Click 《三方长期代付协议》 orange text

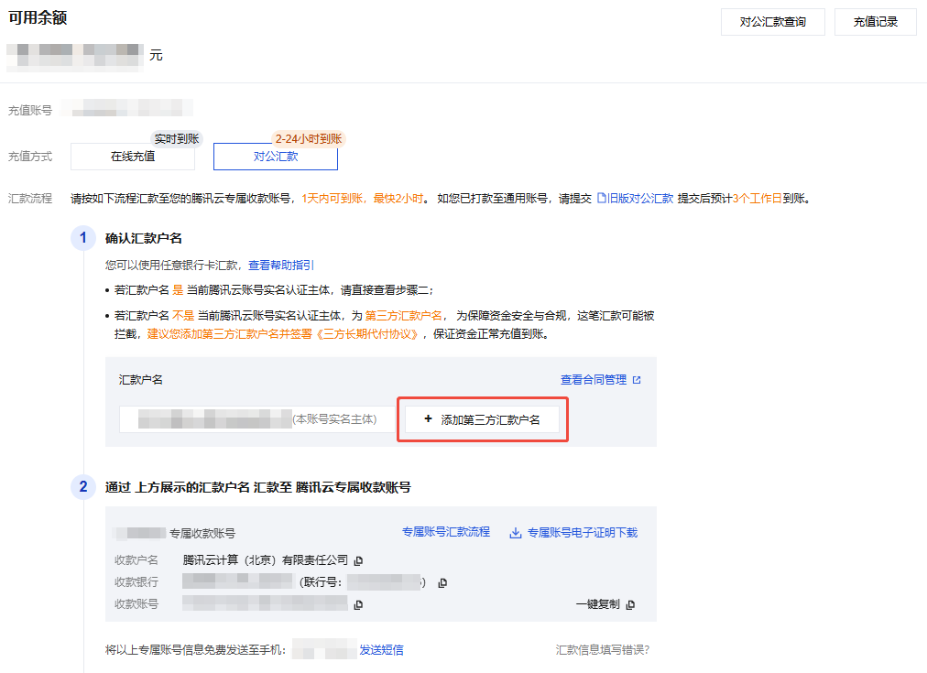367,334
